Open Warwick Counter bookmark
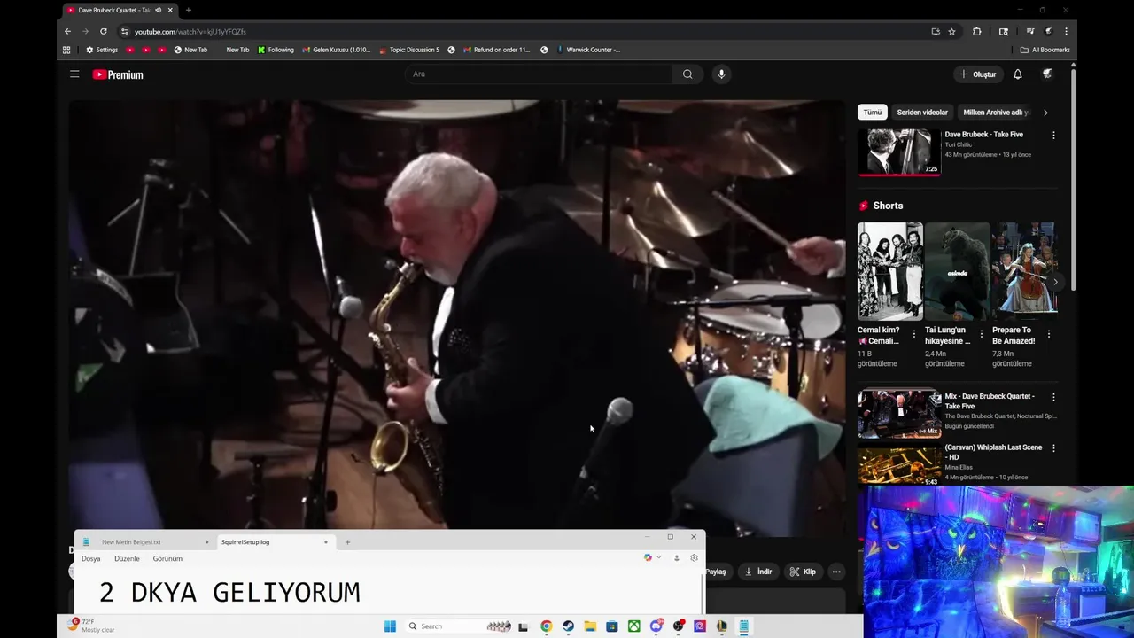The width and height of the screenshot is (1134, 638). pyautogui.click(x=589, y=50)
